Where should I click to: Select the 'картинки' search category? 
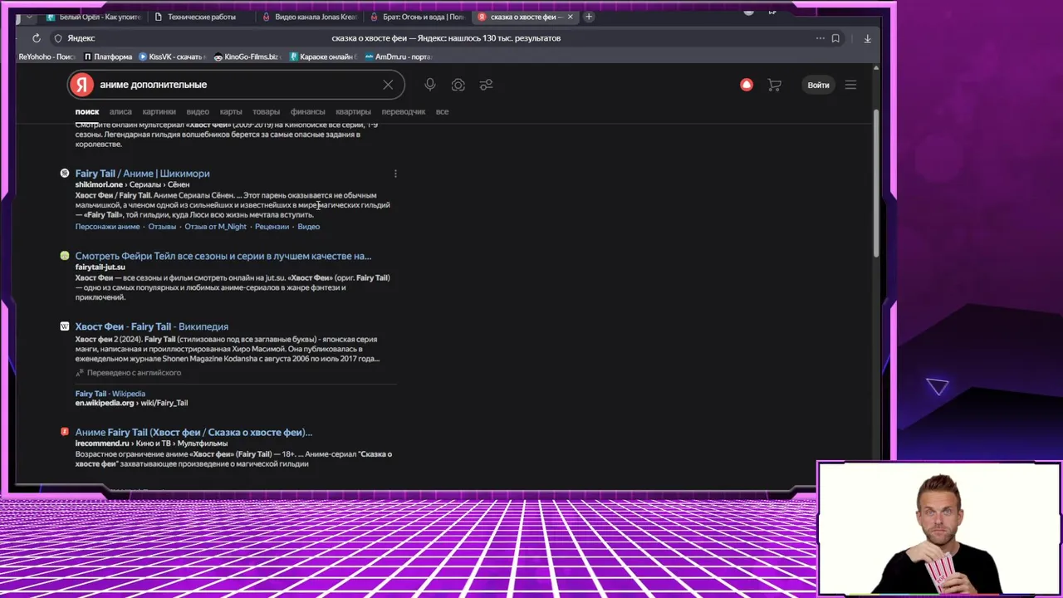click(159, 111)
